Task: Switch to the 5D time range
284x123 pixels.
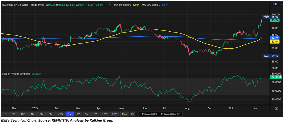Action: 14,114
